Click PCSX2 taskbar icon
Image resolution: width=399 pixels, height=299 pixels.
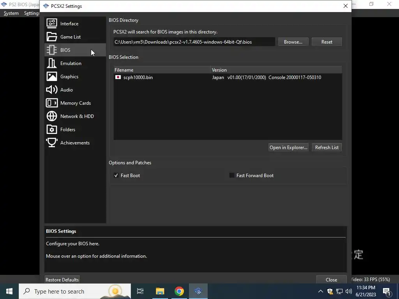click(198, 291)
